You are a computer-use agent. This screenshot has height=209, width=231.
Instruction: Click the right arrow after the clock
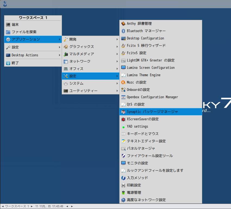coord(72,206)
